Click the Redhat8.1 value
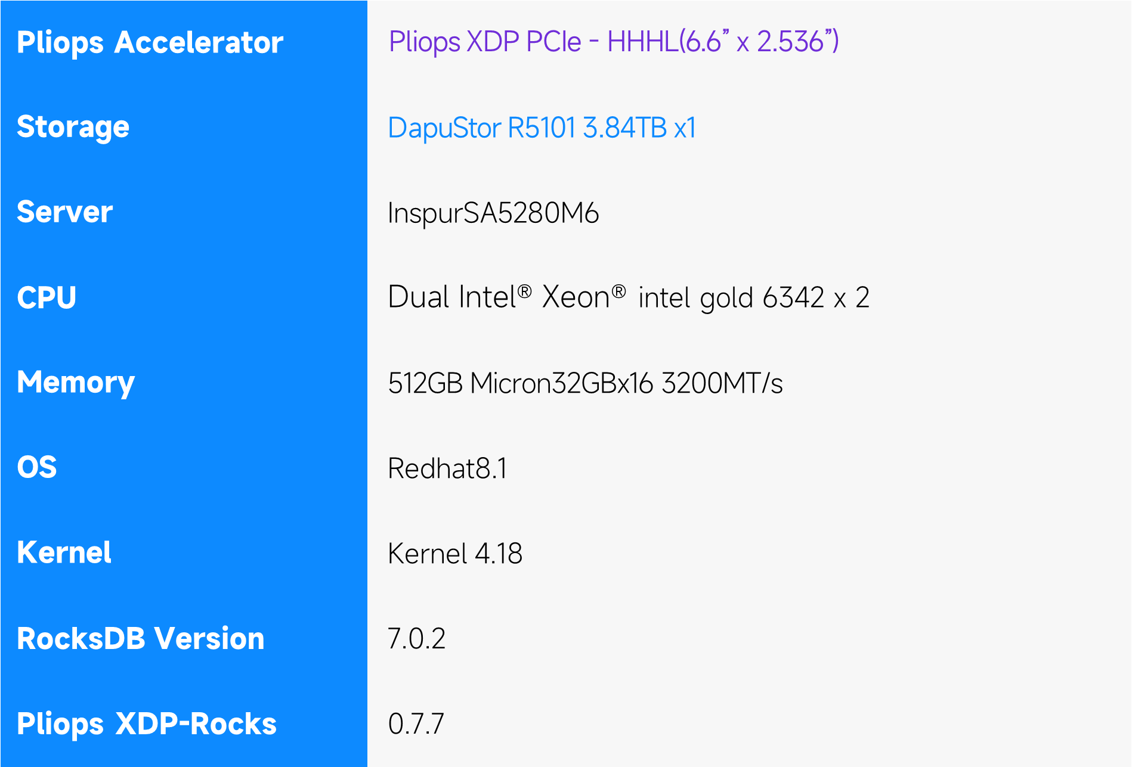This screenshot has width=1132, height=767. (447, 468)
